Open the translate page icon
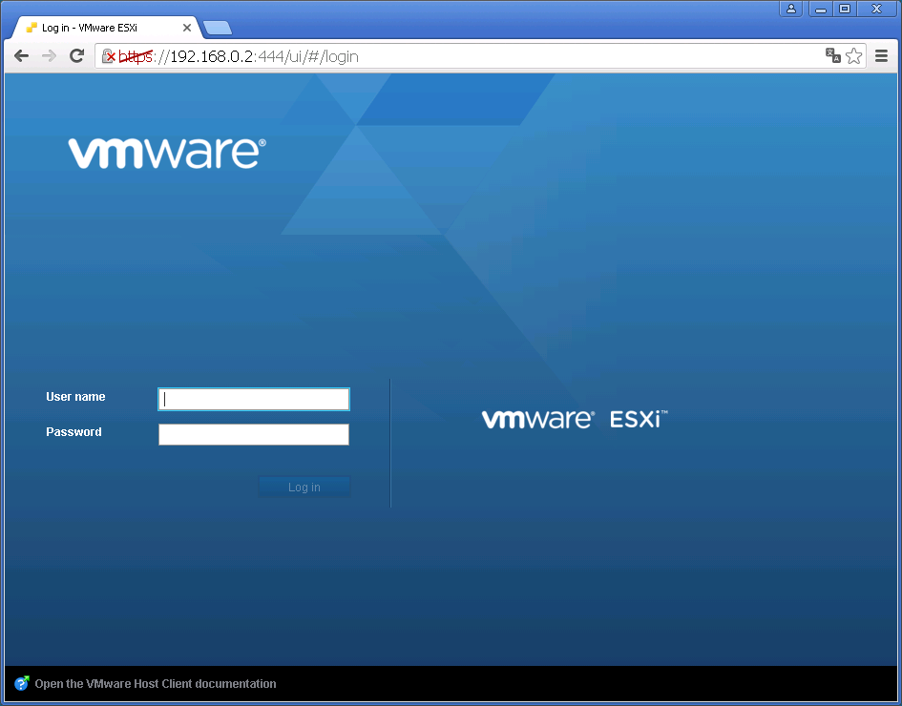 click(x=833, y=55)
